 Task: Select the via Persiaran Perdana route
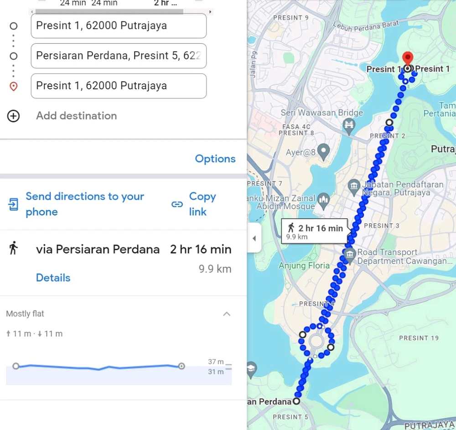pos(123,263)
